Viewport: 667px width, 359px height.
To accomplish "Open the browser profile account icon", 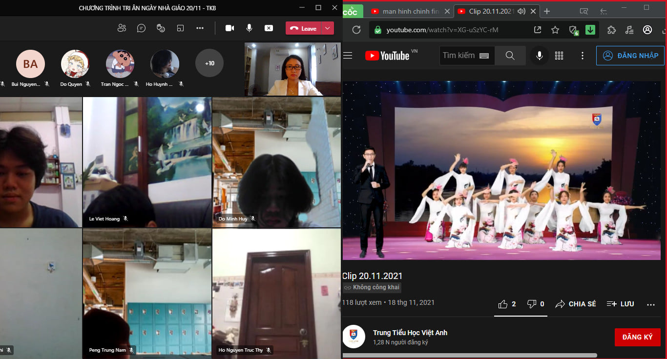I will (647, 30).
